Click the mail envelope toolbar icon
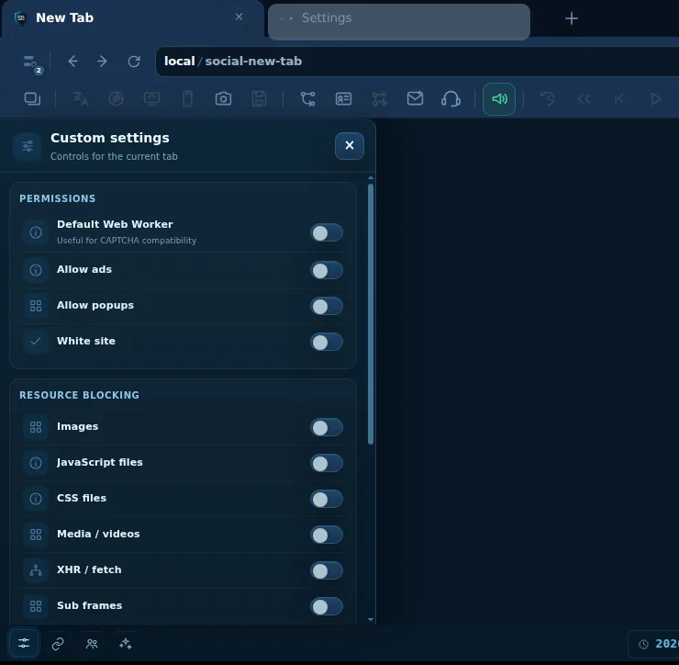Screen dimensions: 679x665 (415, 99)
